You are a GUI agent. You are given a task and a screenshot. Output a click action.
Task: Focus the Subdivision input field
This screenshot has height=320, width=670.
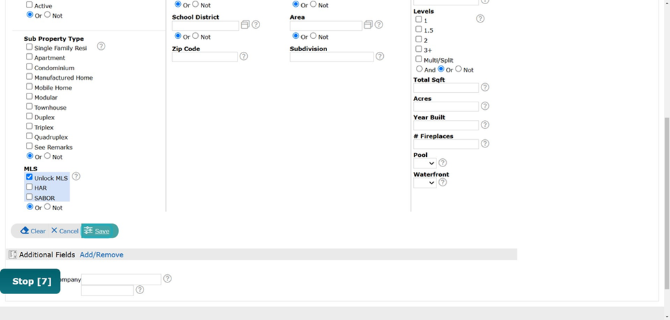[331, 57]
